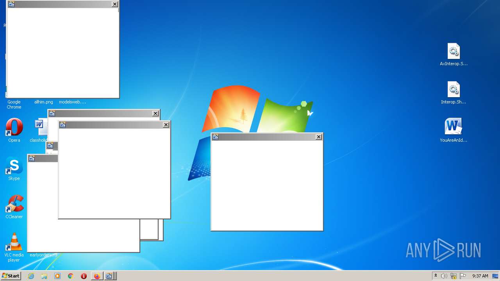Select the modelsweb.... file label
This screenshot has width=500, height=281.
pos(72,102)
